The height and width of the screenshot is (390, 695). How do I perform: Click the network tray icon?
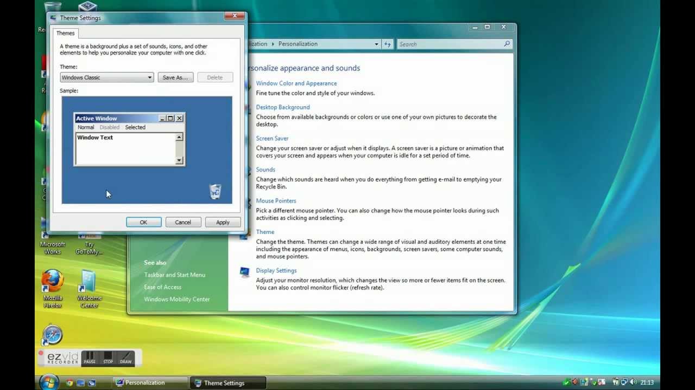click(x=624, y=382)
